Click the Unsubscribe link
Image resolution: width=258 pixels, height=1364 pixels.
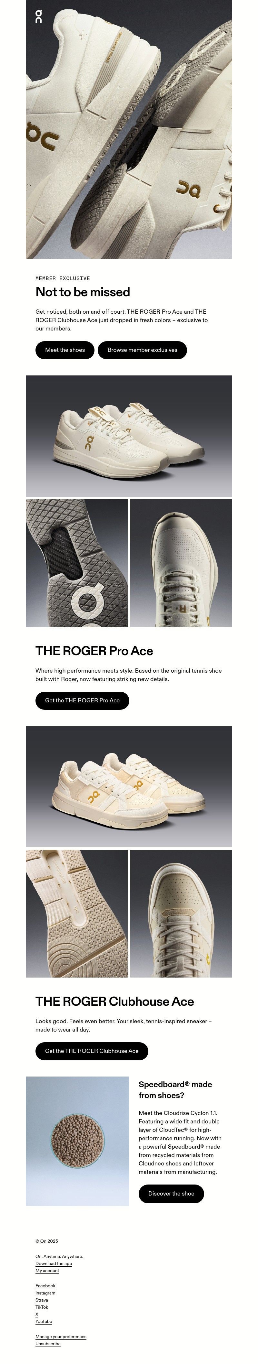coord(48,1344)
